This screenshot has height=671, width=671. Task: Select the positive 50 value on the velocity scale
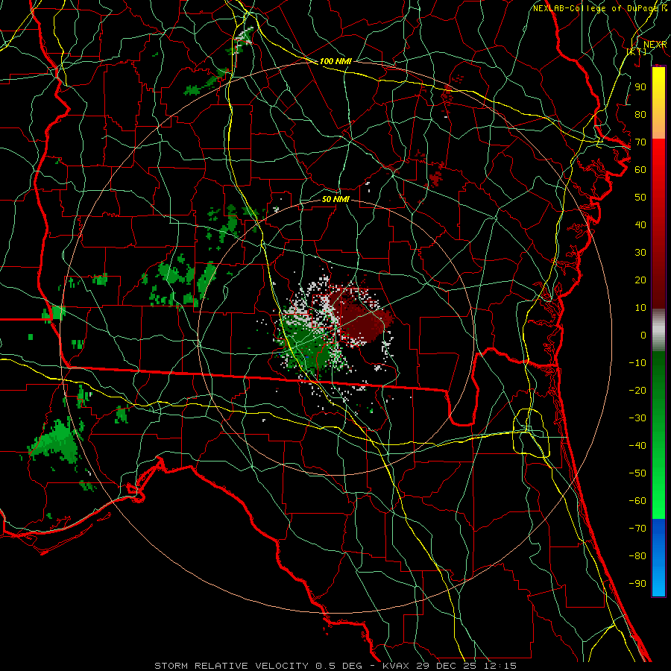[x=640, y=198]
